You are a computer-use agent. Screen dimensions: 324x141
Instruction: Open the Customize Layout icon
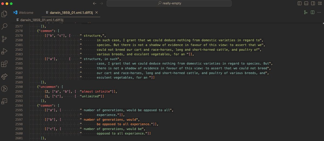pyautogui.click(x=320, y=4)
